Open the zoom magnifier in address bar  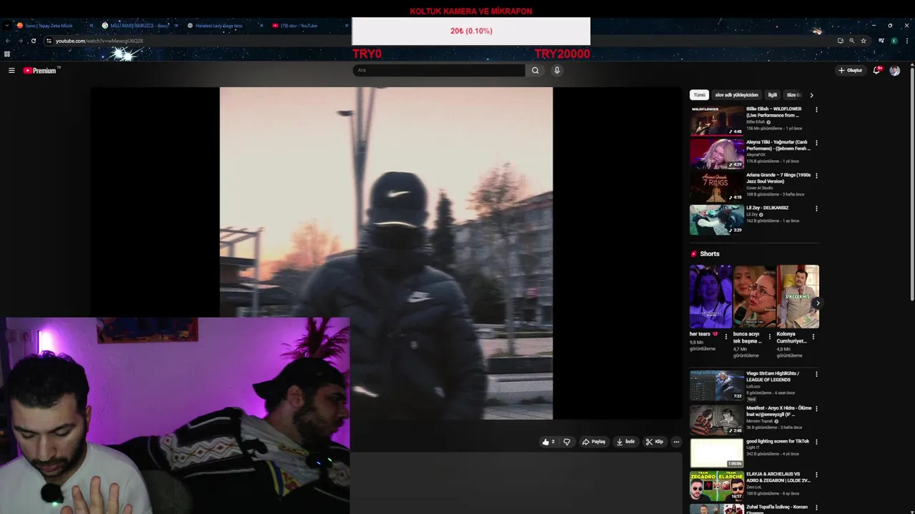tap(851, 41)
